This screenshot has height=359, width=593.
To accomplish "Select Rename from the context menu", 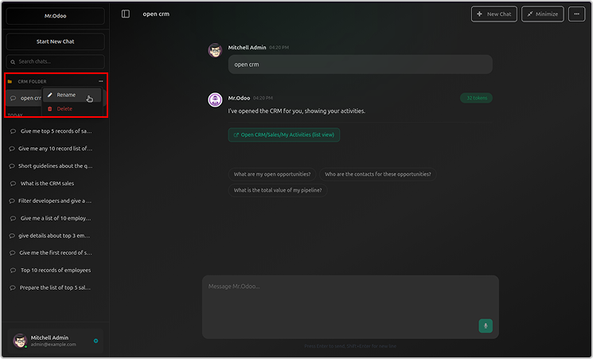I will click(x=66, y=95).
